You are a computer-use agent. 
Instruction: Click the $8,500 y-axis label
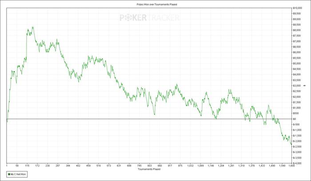pos(297,24)
